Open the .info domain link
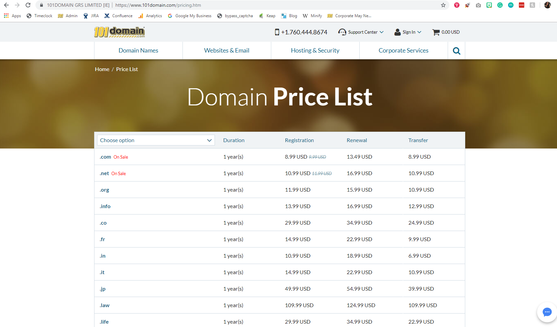The image size is (557, 327). coord(105,206)
